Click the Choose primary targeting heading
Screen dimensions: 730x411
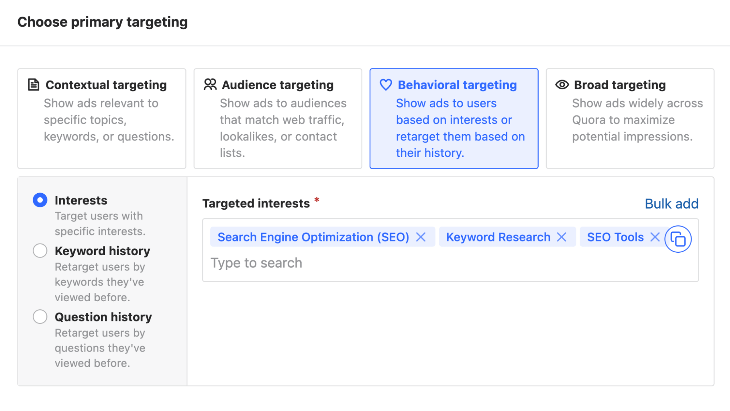pos(103,22)
